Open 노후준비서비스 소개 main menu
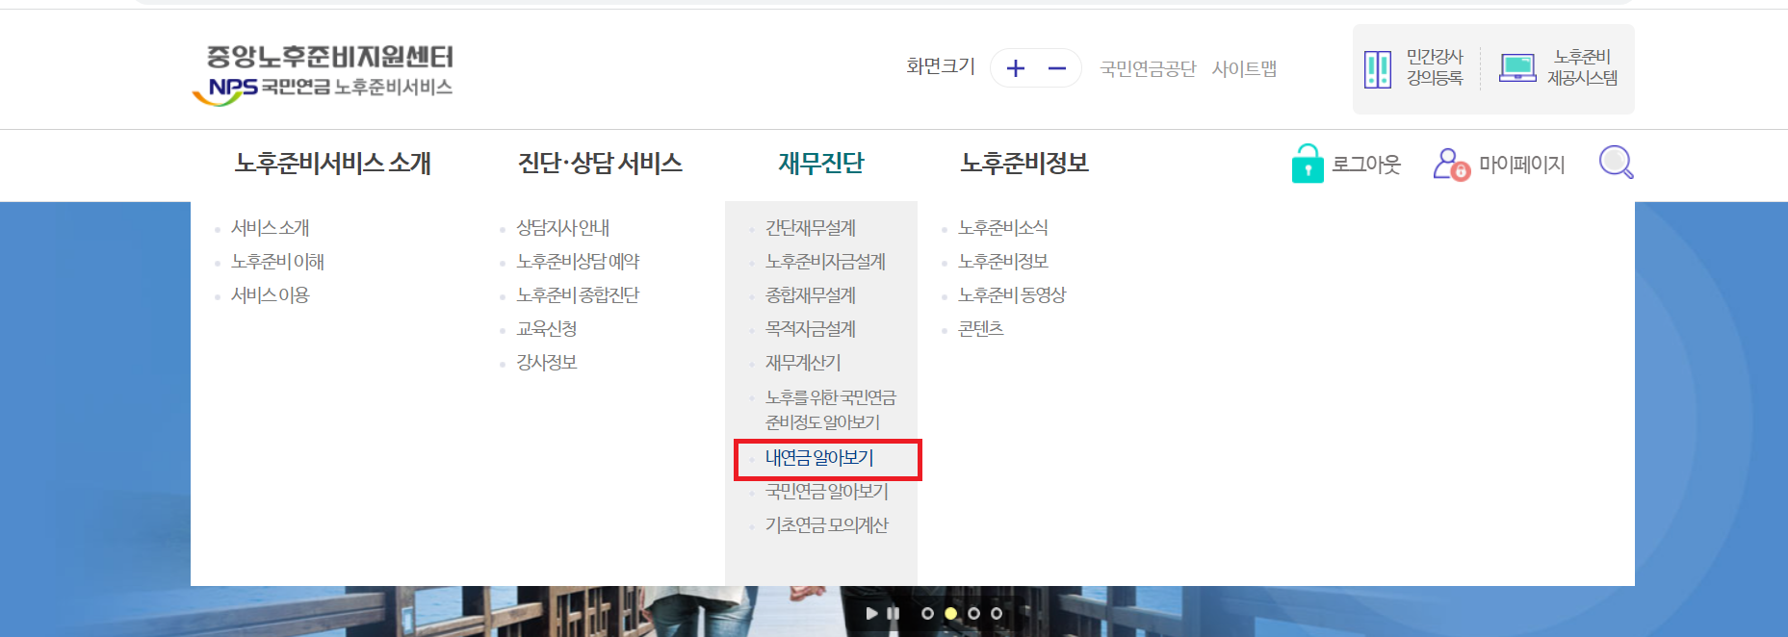The width and height of the screenshot is (1788, 637). click(x=333, y=164)
